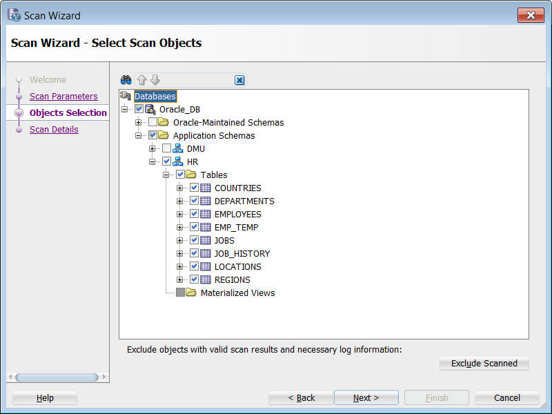Expand the EMPLOYEES table node
The width and height of the screenshot is (552, 414).
coord(179,214)
